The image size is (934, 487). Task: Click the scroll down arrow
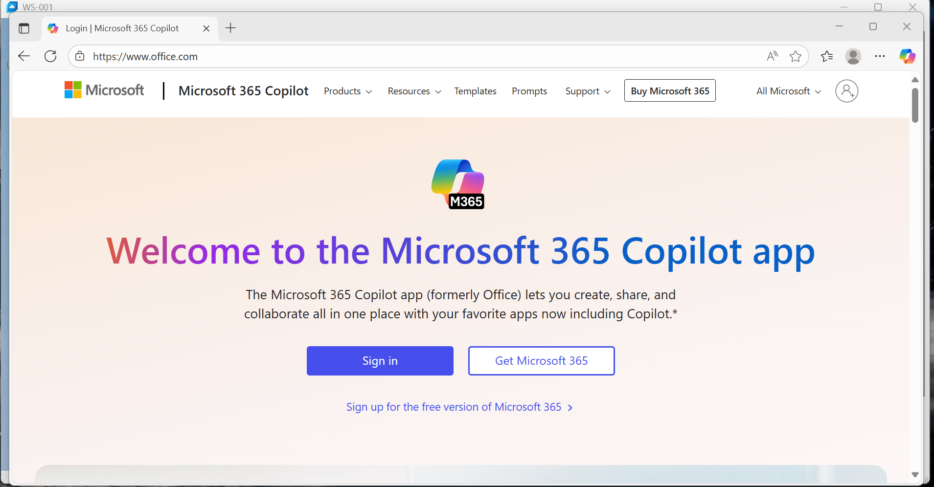pyautogui.click(x=915, y=475)
